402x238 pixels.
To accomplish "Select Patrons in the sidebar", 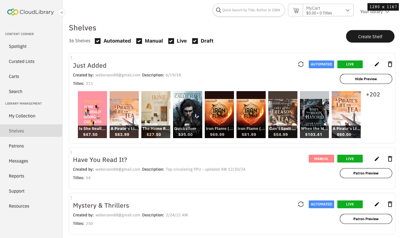I will pyautogui.click(x=16, y=146).
